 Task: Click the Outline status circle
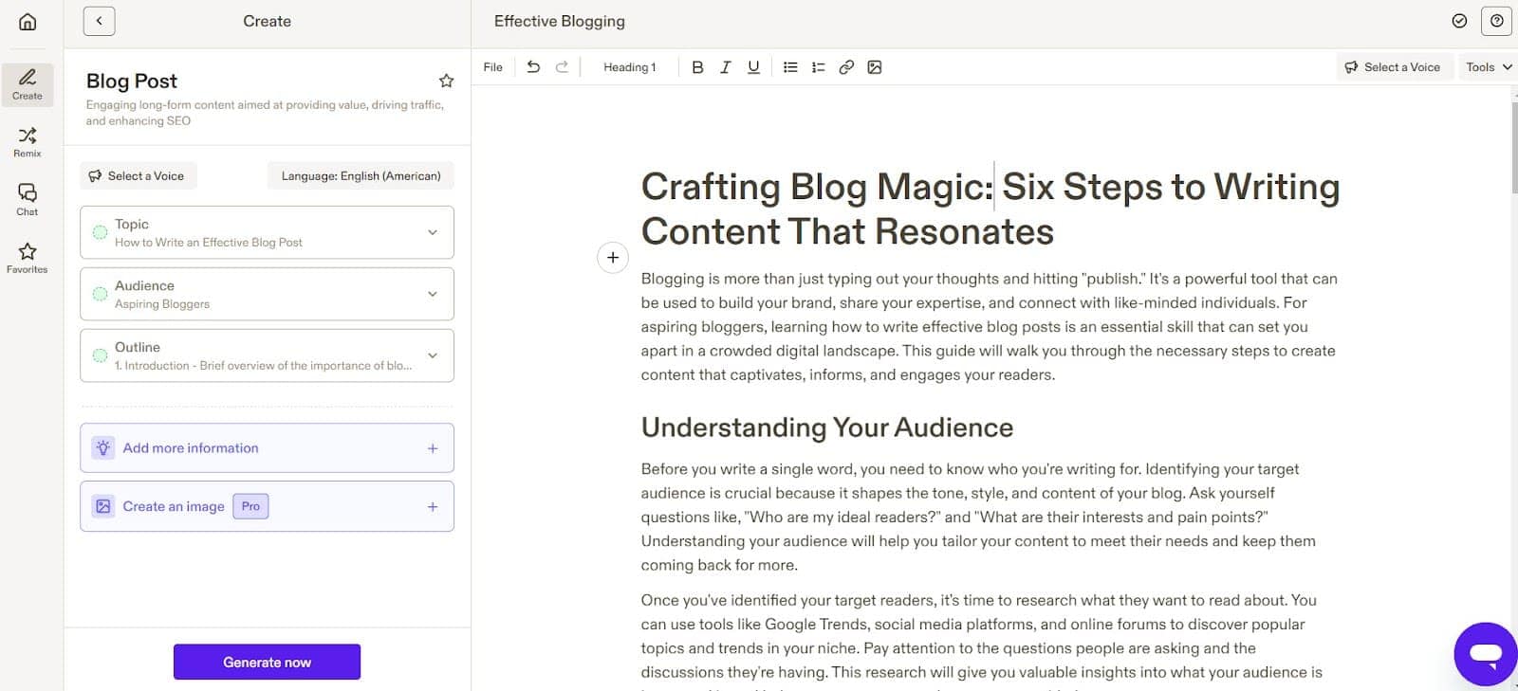point(100,355)
